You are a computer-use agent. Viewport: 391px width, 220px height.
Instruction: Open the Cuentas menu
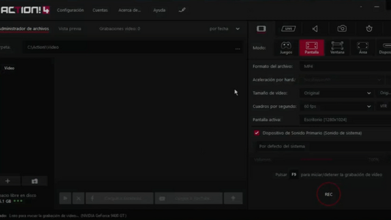100,10
